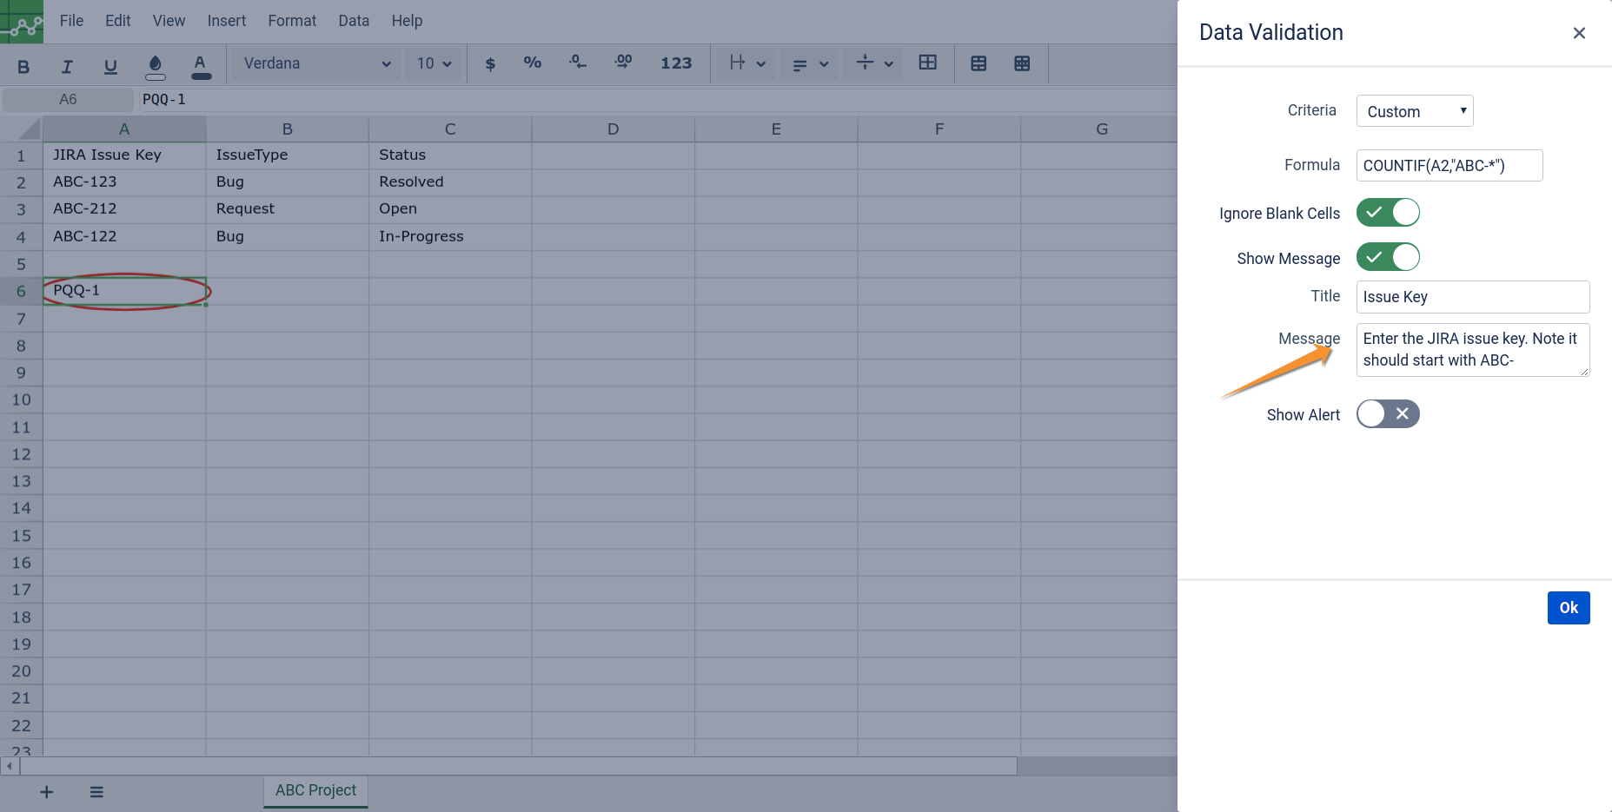Viewport: 1612px width, 812px height.
Task: Click the formula bar showing PQQ-1
Action: (x=658, y=100)
